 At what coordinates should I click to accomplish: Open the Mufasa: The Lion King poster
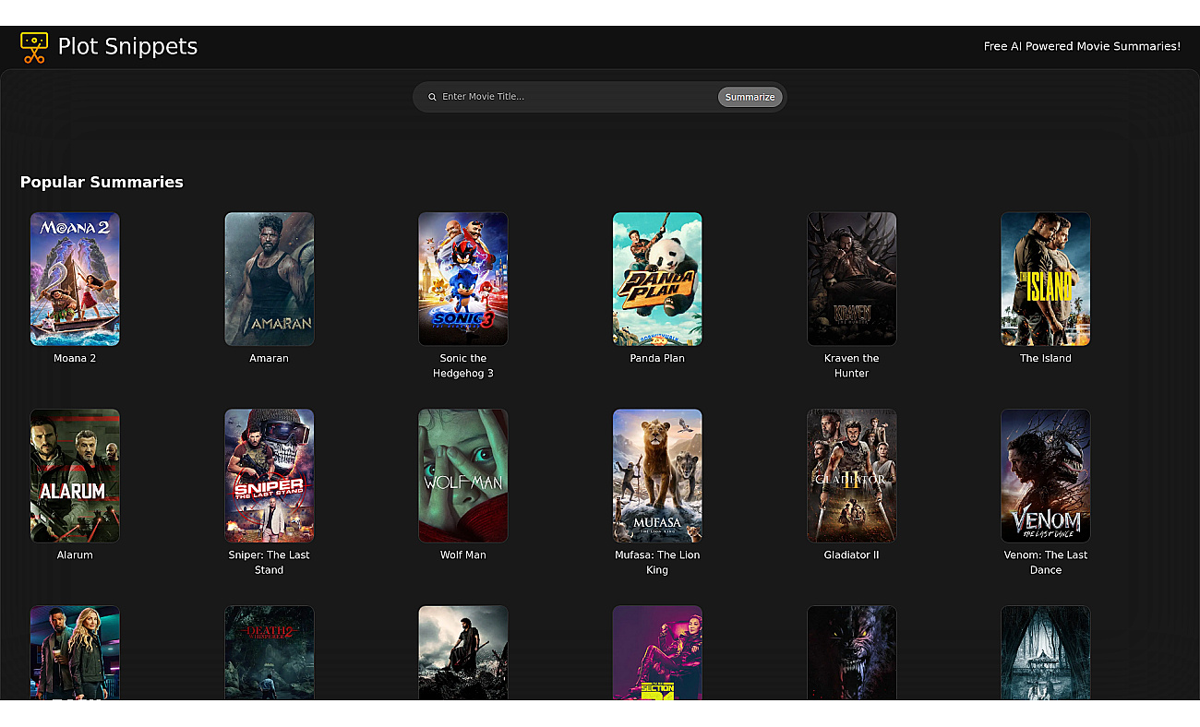pyautogui.click(x=657, y=476)
